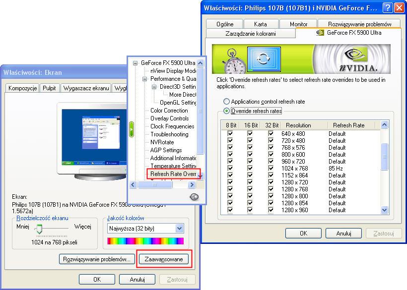Click the stopwatch icon in the NVIDIA banner
The width and height of the screenshot is (407, 290).
pos(234,62)
